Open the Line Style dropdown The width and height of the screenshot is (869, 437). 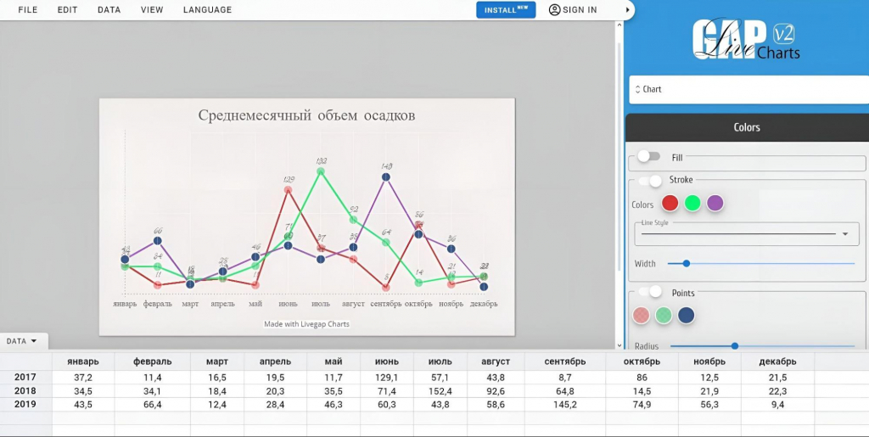[x=746, y=233]
